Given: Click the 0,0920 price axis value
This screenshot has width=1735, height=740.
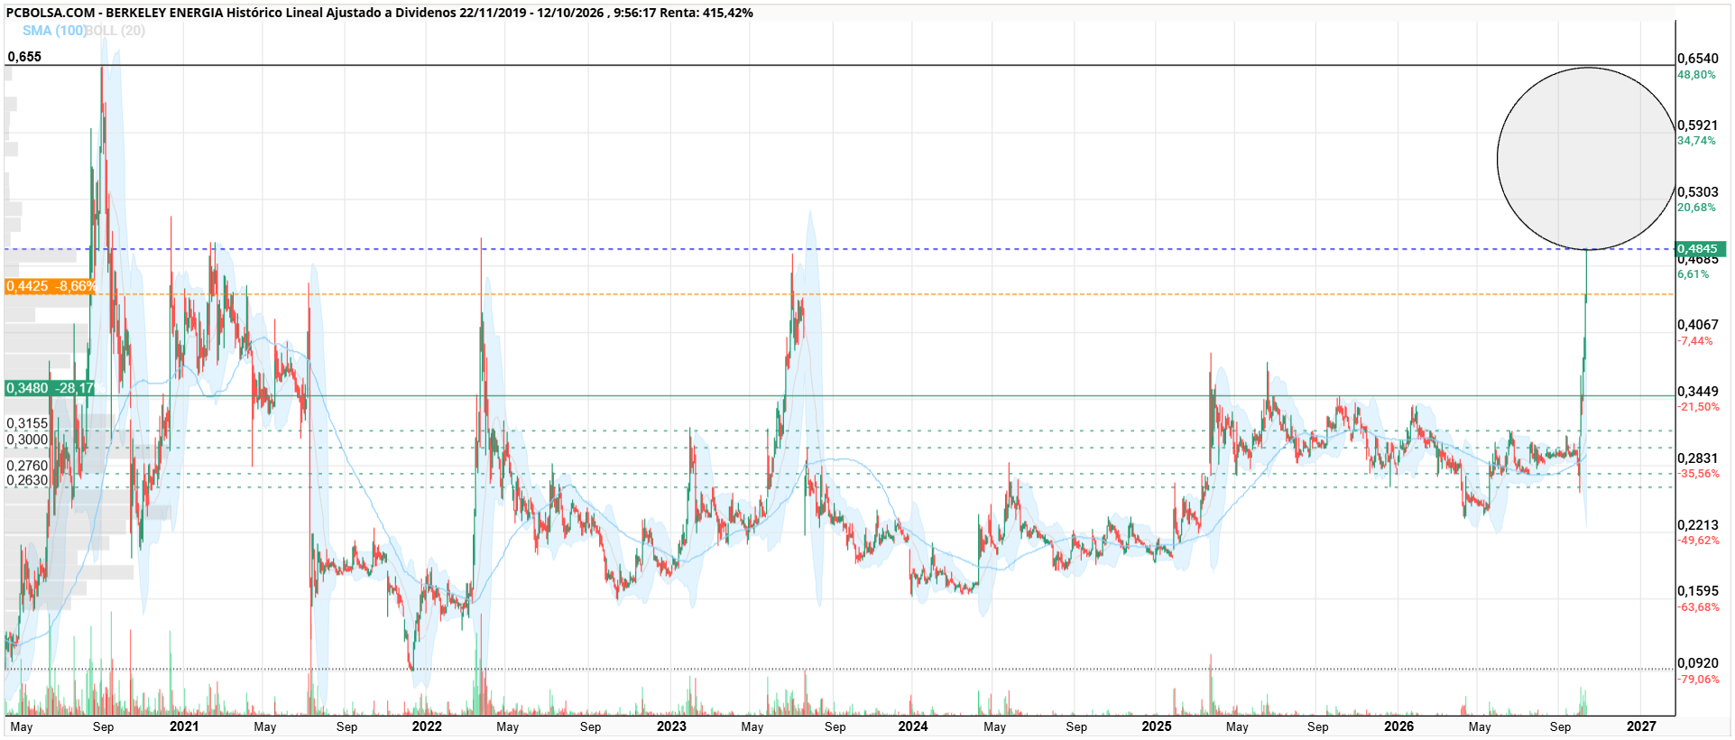Looking at the screenshot, I should [x=1698, y=663].
